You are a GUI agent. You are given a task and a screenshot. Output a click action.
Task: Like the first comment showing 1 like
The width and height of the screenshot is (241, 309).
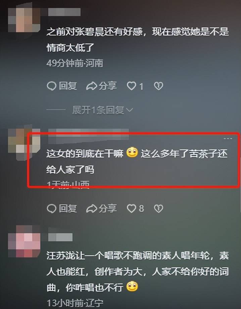tap(135, 86)
